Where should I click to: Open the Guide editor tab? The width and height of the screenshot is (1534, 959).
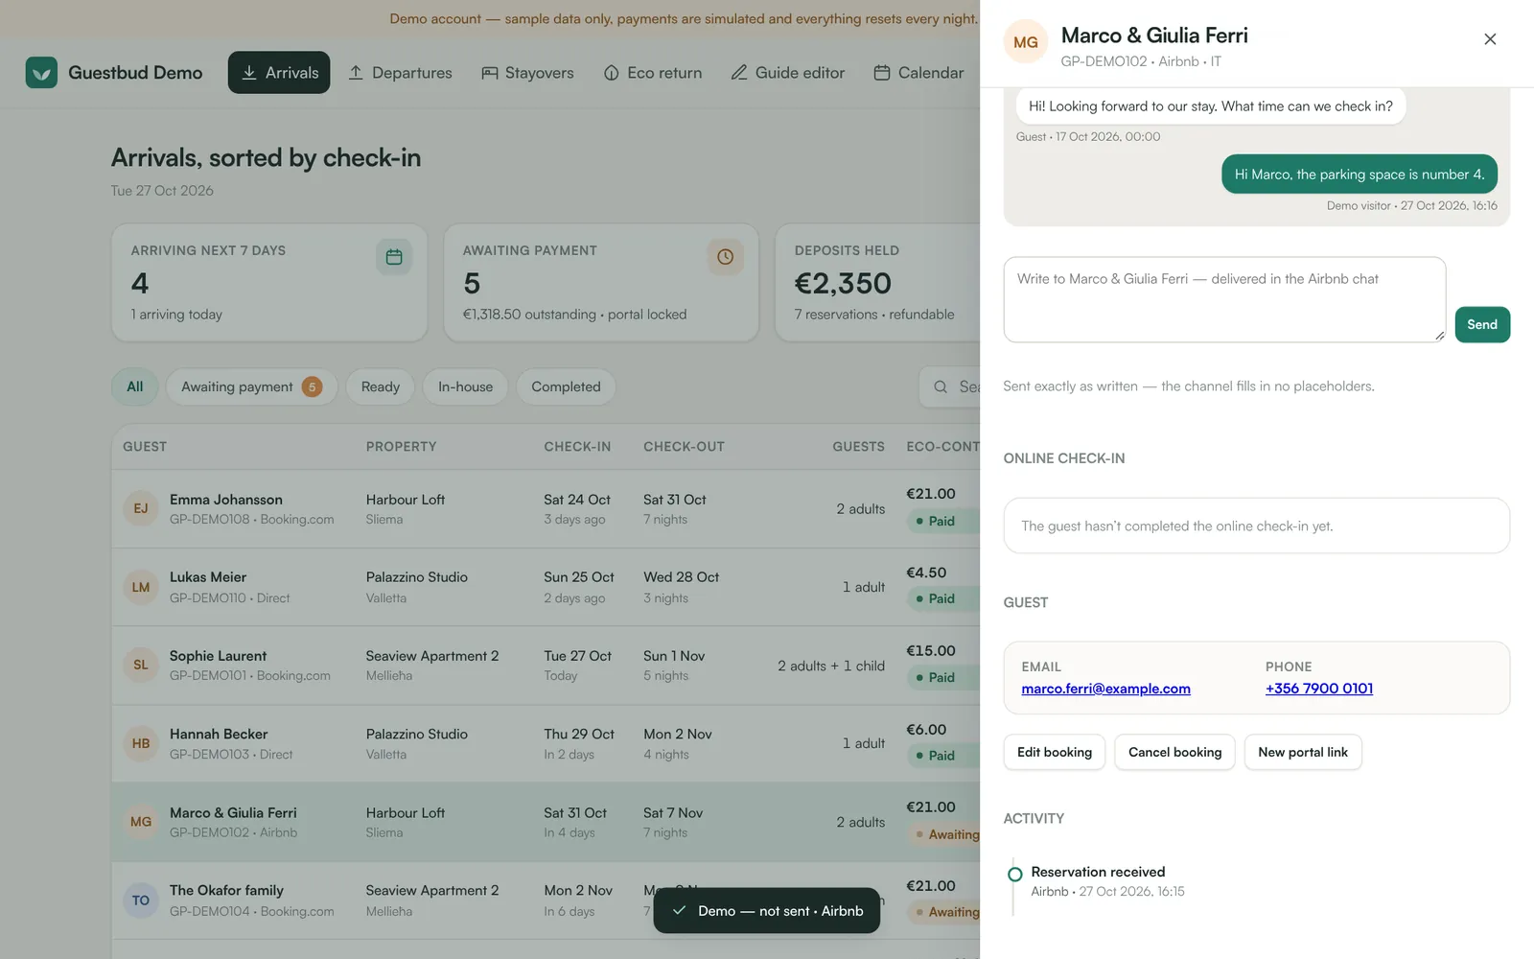tap(788, 72)
